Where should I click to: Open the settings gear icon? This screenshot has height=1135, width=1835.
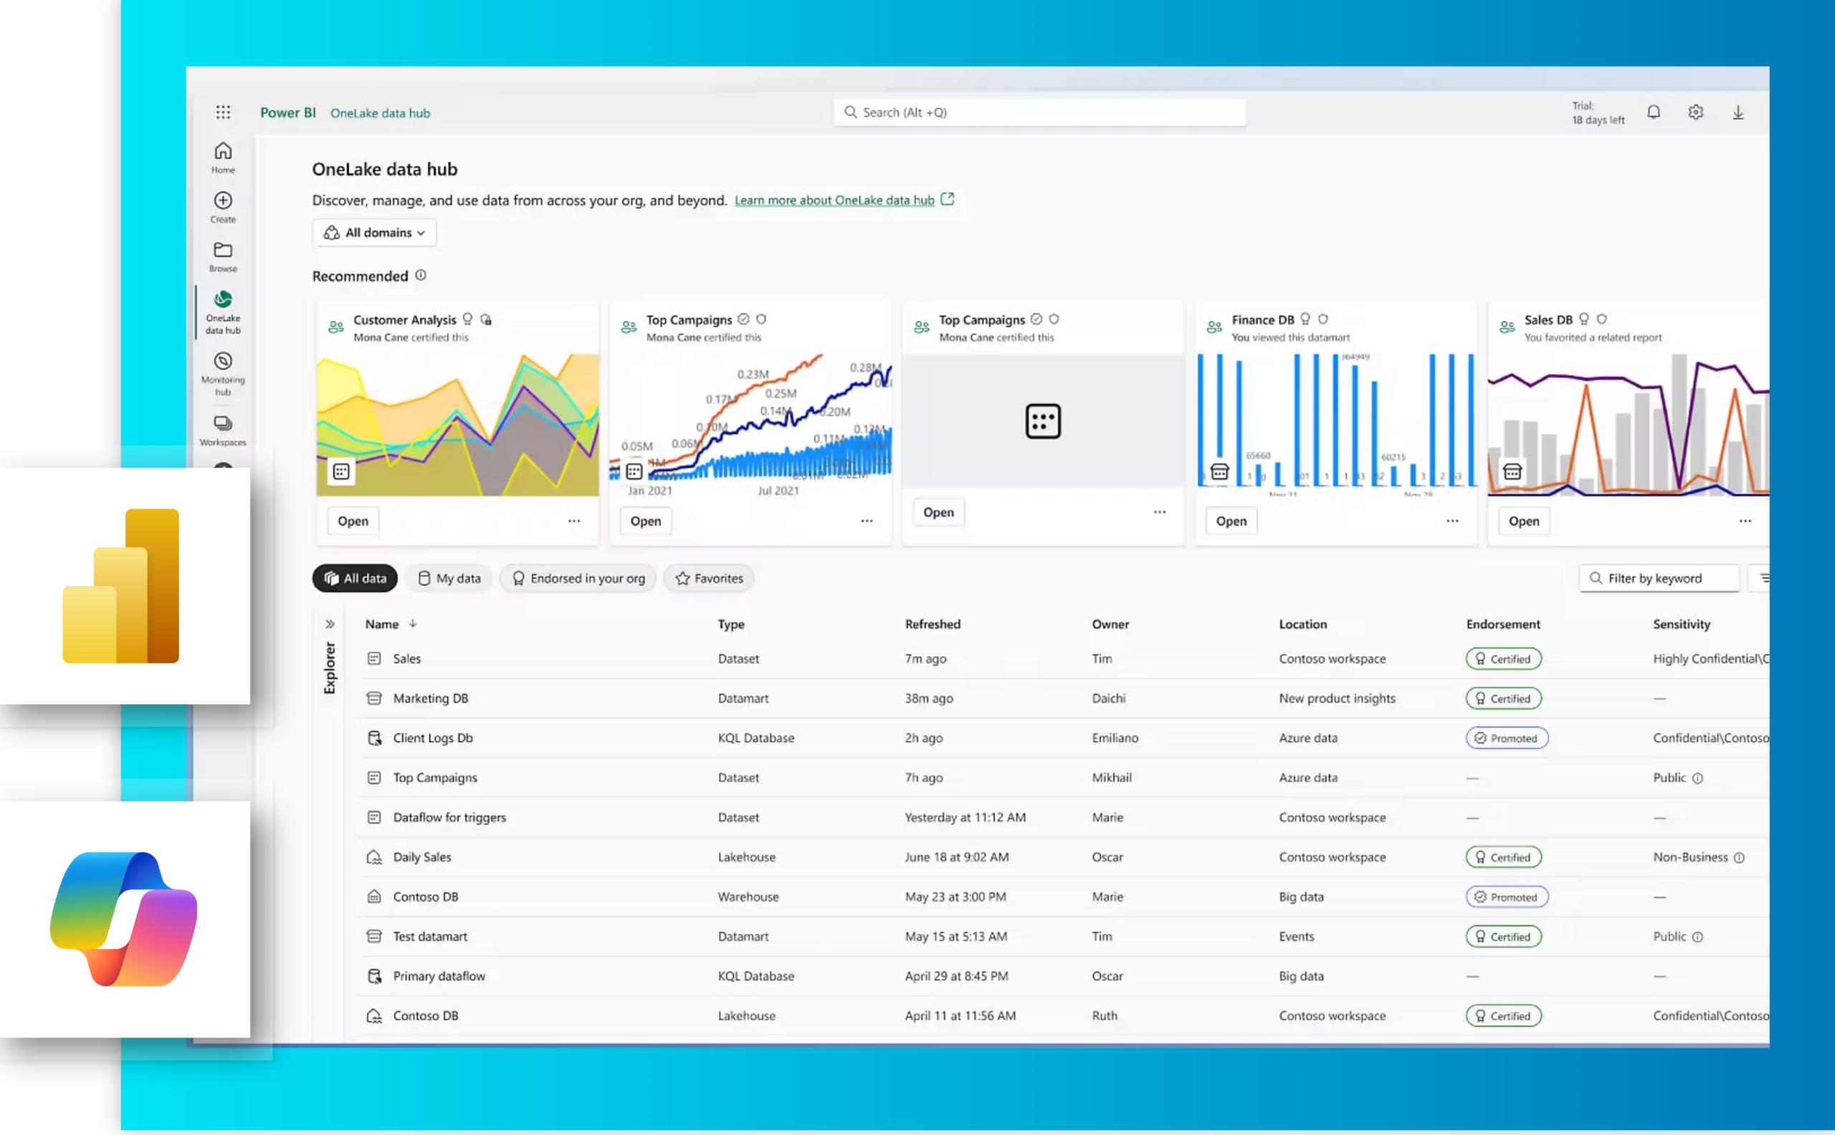click(x=1695, y=113)
